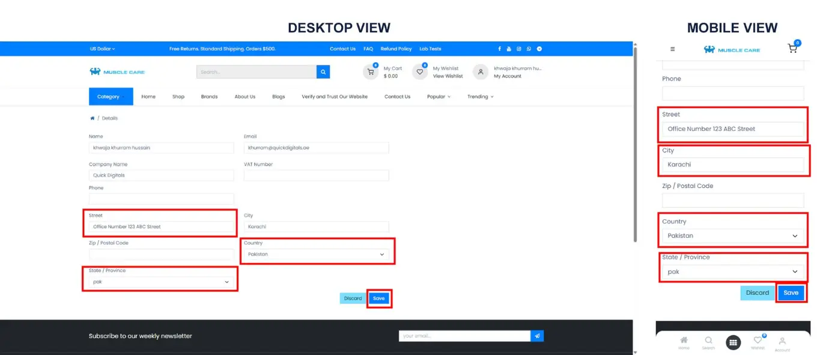
Task: Open the Instagram social link icon
Action: 519,49
